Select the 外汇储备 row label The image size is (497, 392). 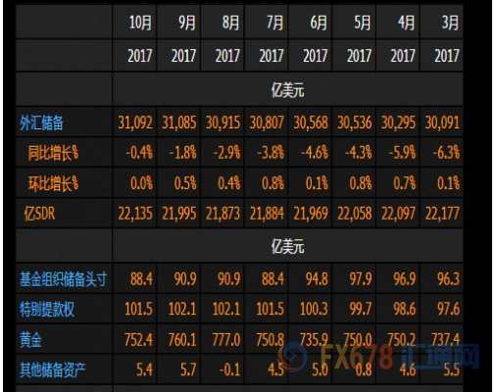click(41, 123)
